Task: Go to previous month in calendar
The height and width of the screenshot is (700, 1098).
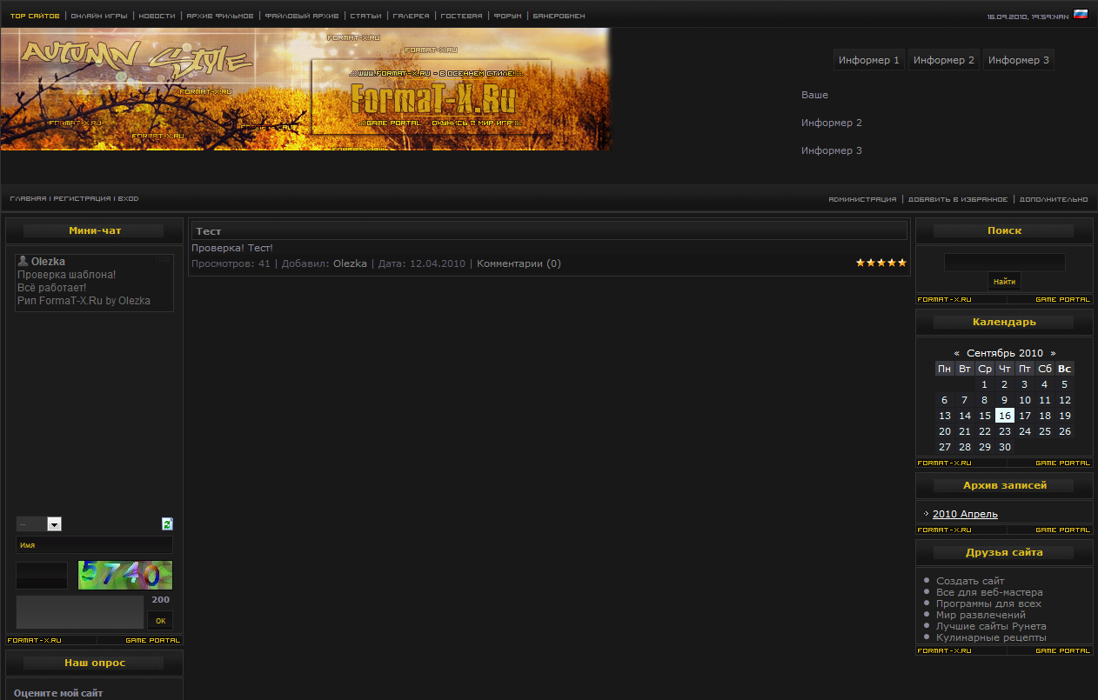Action: 956,353
